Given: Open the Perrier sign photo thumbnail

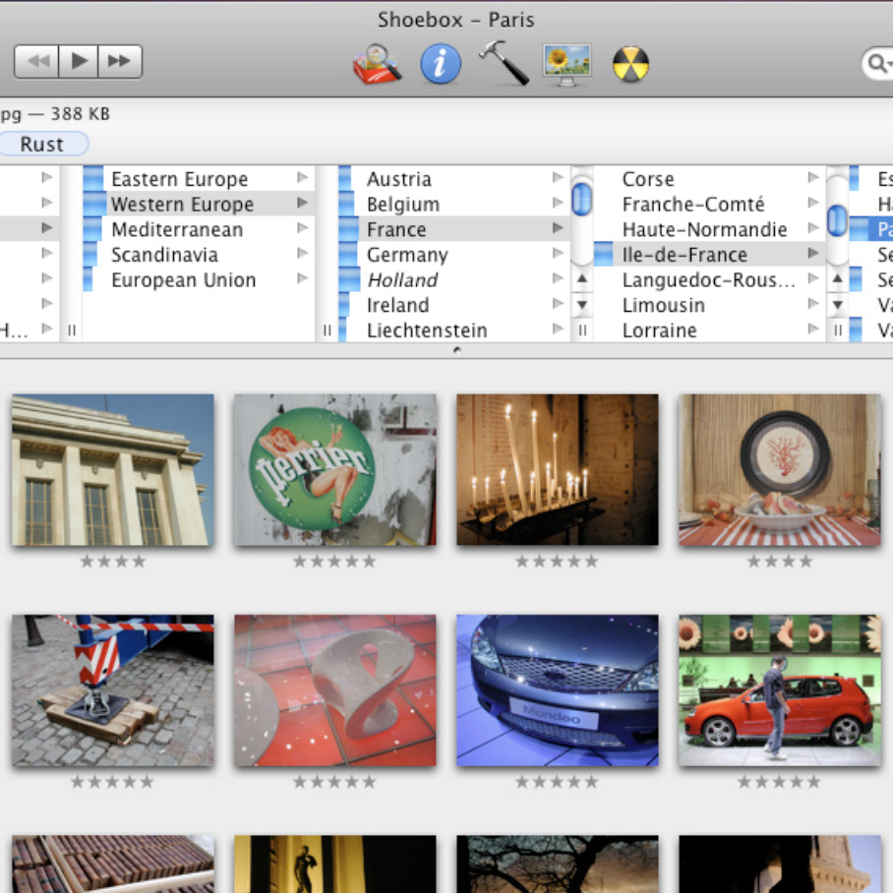Looking at the screenshot, I should 335,470.
